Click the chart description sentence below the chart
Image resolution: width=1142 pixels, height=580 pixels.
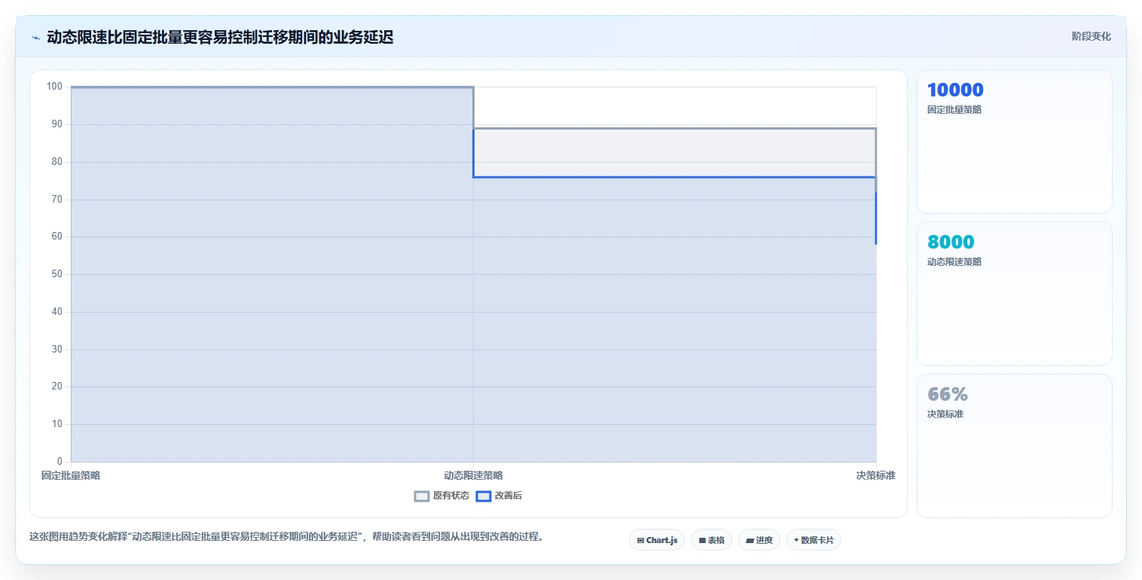coord(286,537)
